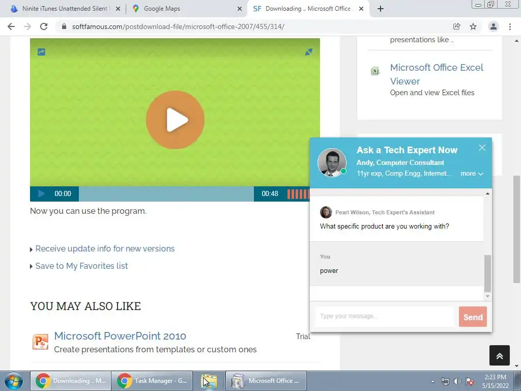Click the 'Now you can use the program.' text
Image resolution: width=521 pixels, height=391 pixels.
click(x=88, y=211)
